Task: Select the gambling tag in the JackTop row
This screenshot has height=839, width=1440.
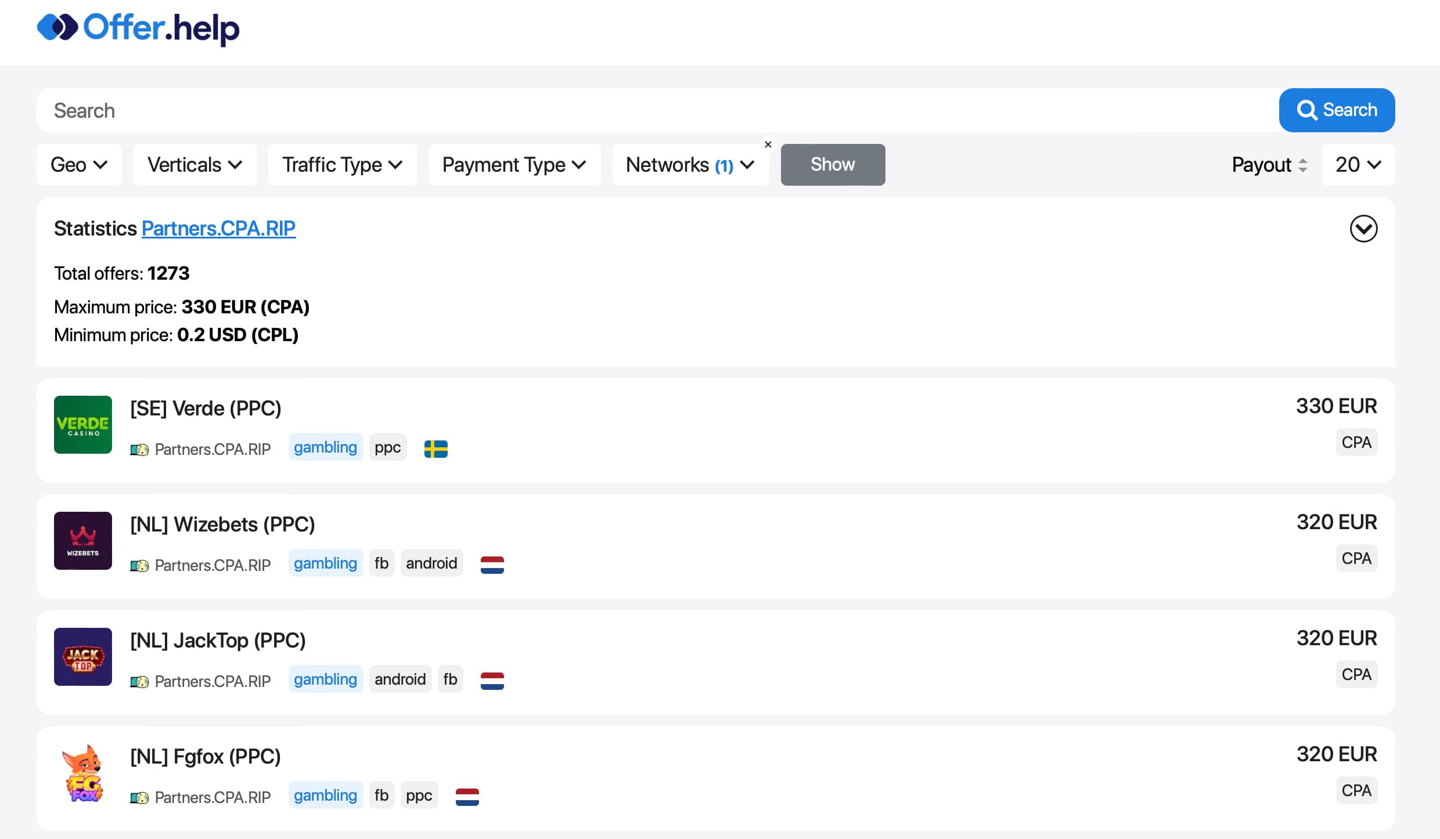Action: coord(325,679)
